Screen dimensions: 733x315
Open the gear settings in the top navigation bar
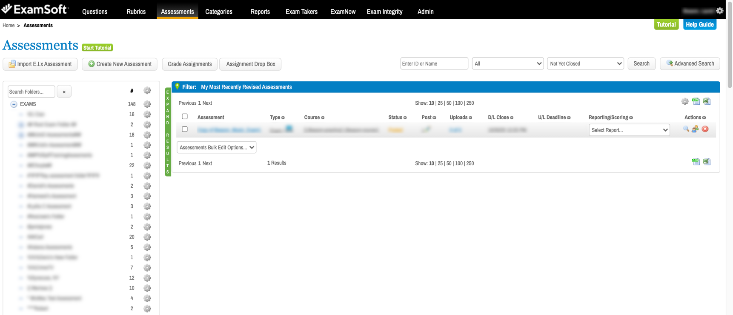(719, 11)
